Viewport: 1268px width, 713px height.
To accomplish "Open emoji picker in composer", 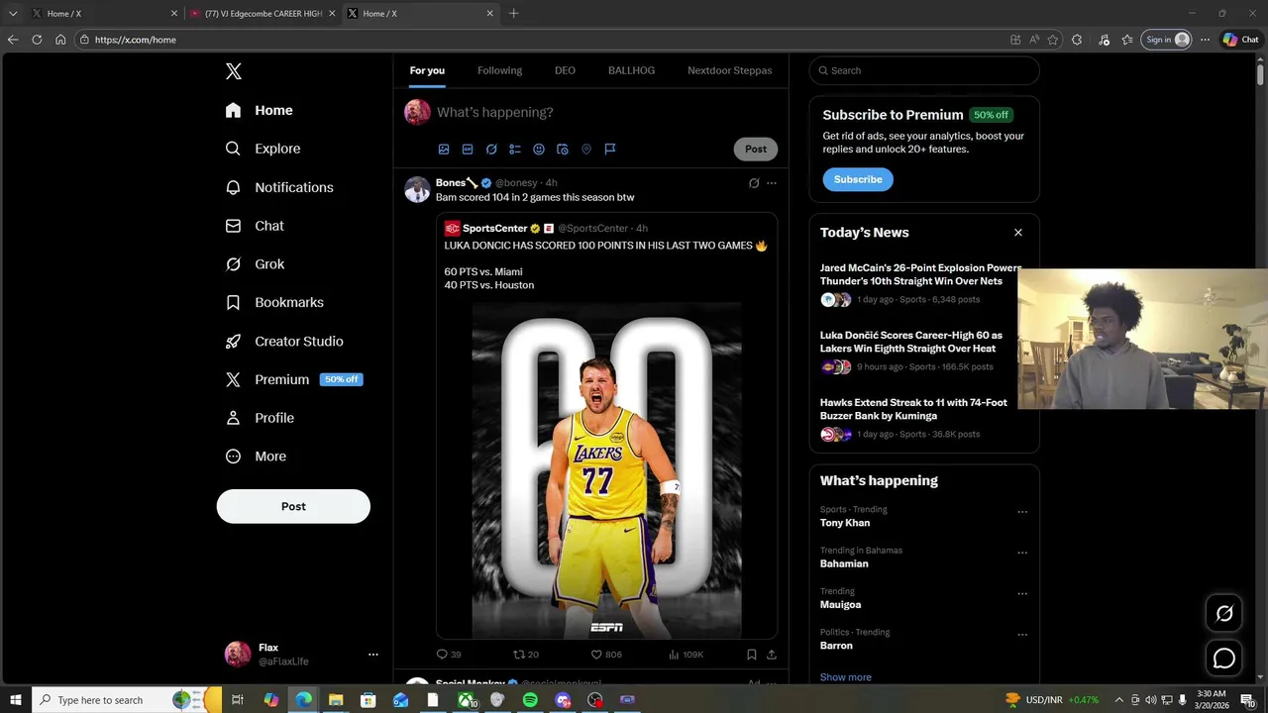I will [539, 150].
